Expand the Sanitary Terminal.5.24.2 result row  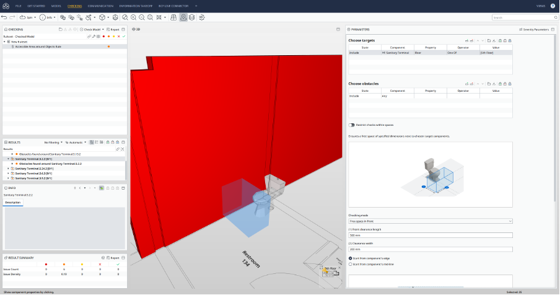[x=9, y=169]
